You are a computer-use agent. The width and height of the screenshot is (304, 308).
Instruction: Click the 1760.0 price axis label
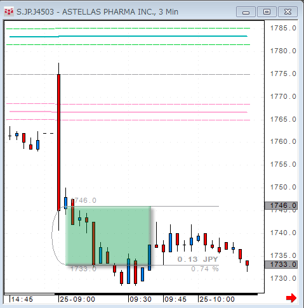click(283, 141)
